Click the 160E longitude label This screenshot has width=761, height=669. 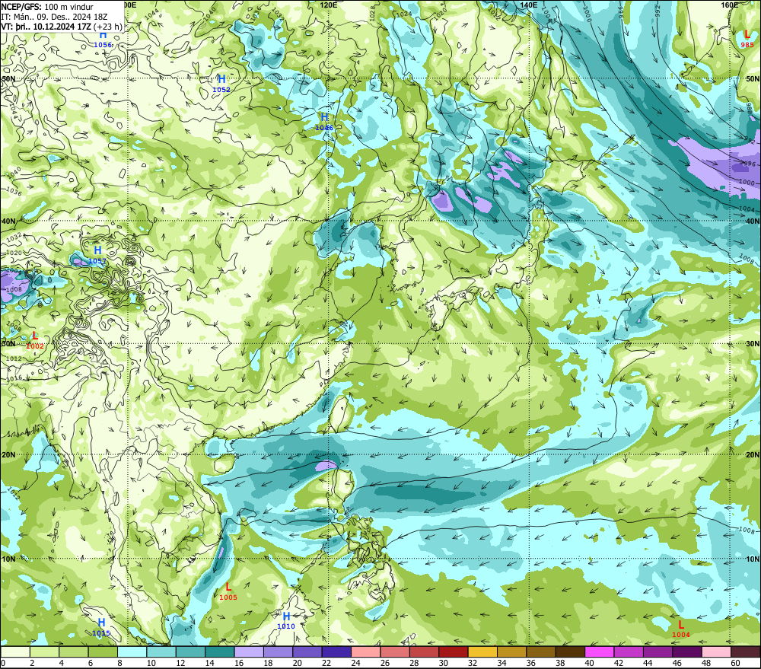point(730,5)
